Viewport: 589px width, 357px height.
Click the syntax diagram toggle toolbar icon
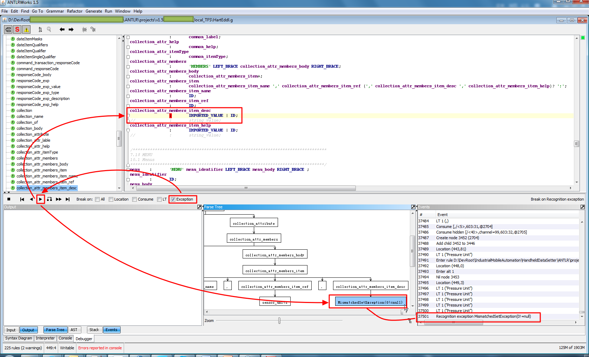click(x=8, y=29)
